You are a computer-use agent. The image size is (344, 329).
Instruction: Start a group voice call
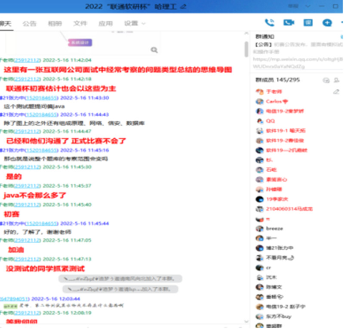click(269, 23)
